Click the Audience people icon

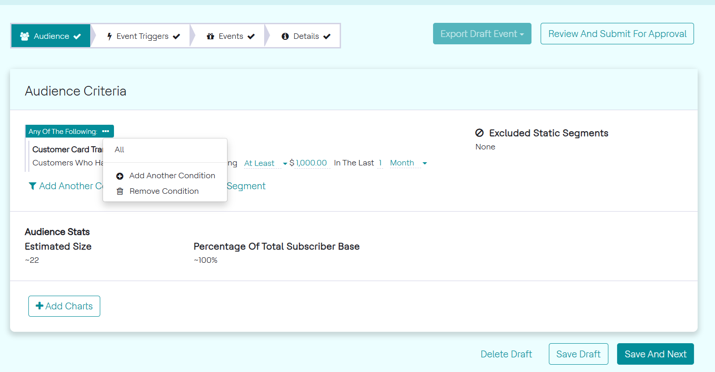(x=25, y=36)
